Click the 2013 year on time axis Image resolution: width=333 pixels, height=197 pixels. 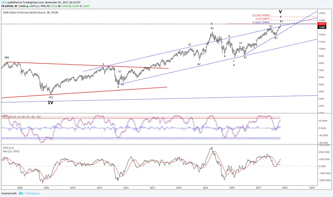[152, 188]
